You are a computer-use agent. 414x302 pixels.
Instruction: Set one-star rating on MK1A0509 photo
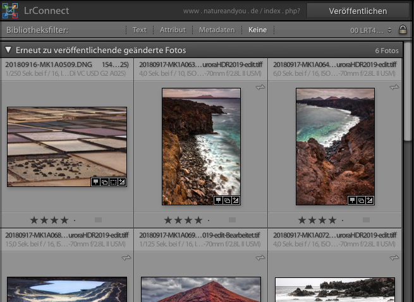pos(34,220)
